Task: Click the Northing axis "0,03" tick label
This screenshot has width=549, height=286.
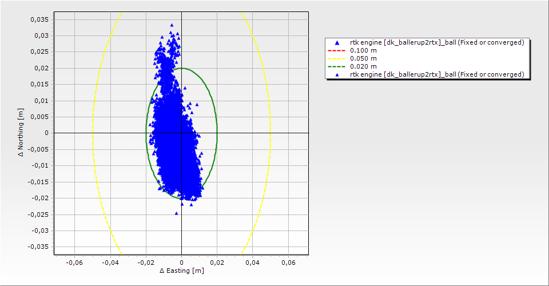Action: [41, 35]
